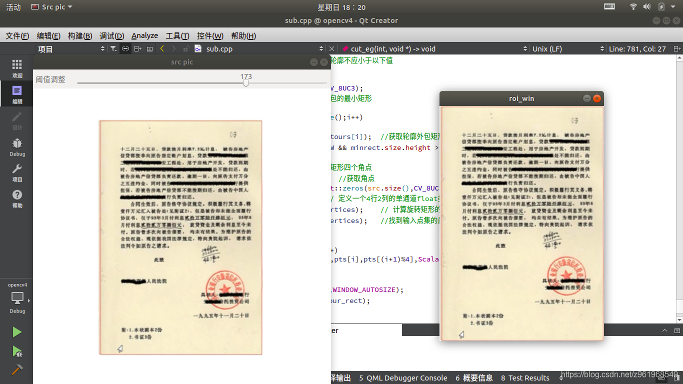Open the 项目 view selector combo box
Image resolution: width=683 pixels, height=384 pixels.
[x=70, y=48]
